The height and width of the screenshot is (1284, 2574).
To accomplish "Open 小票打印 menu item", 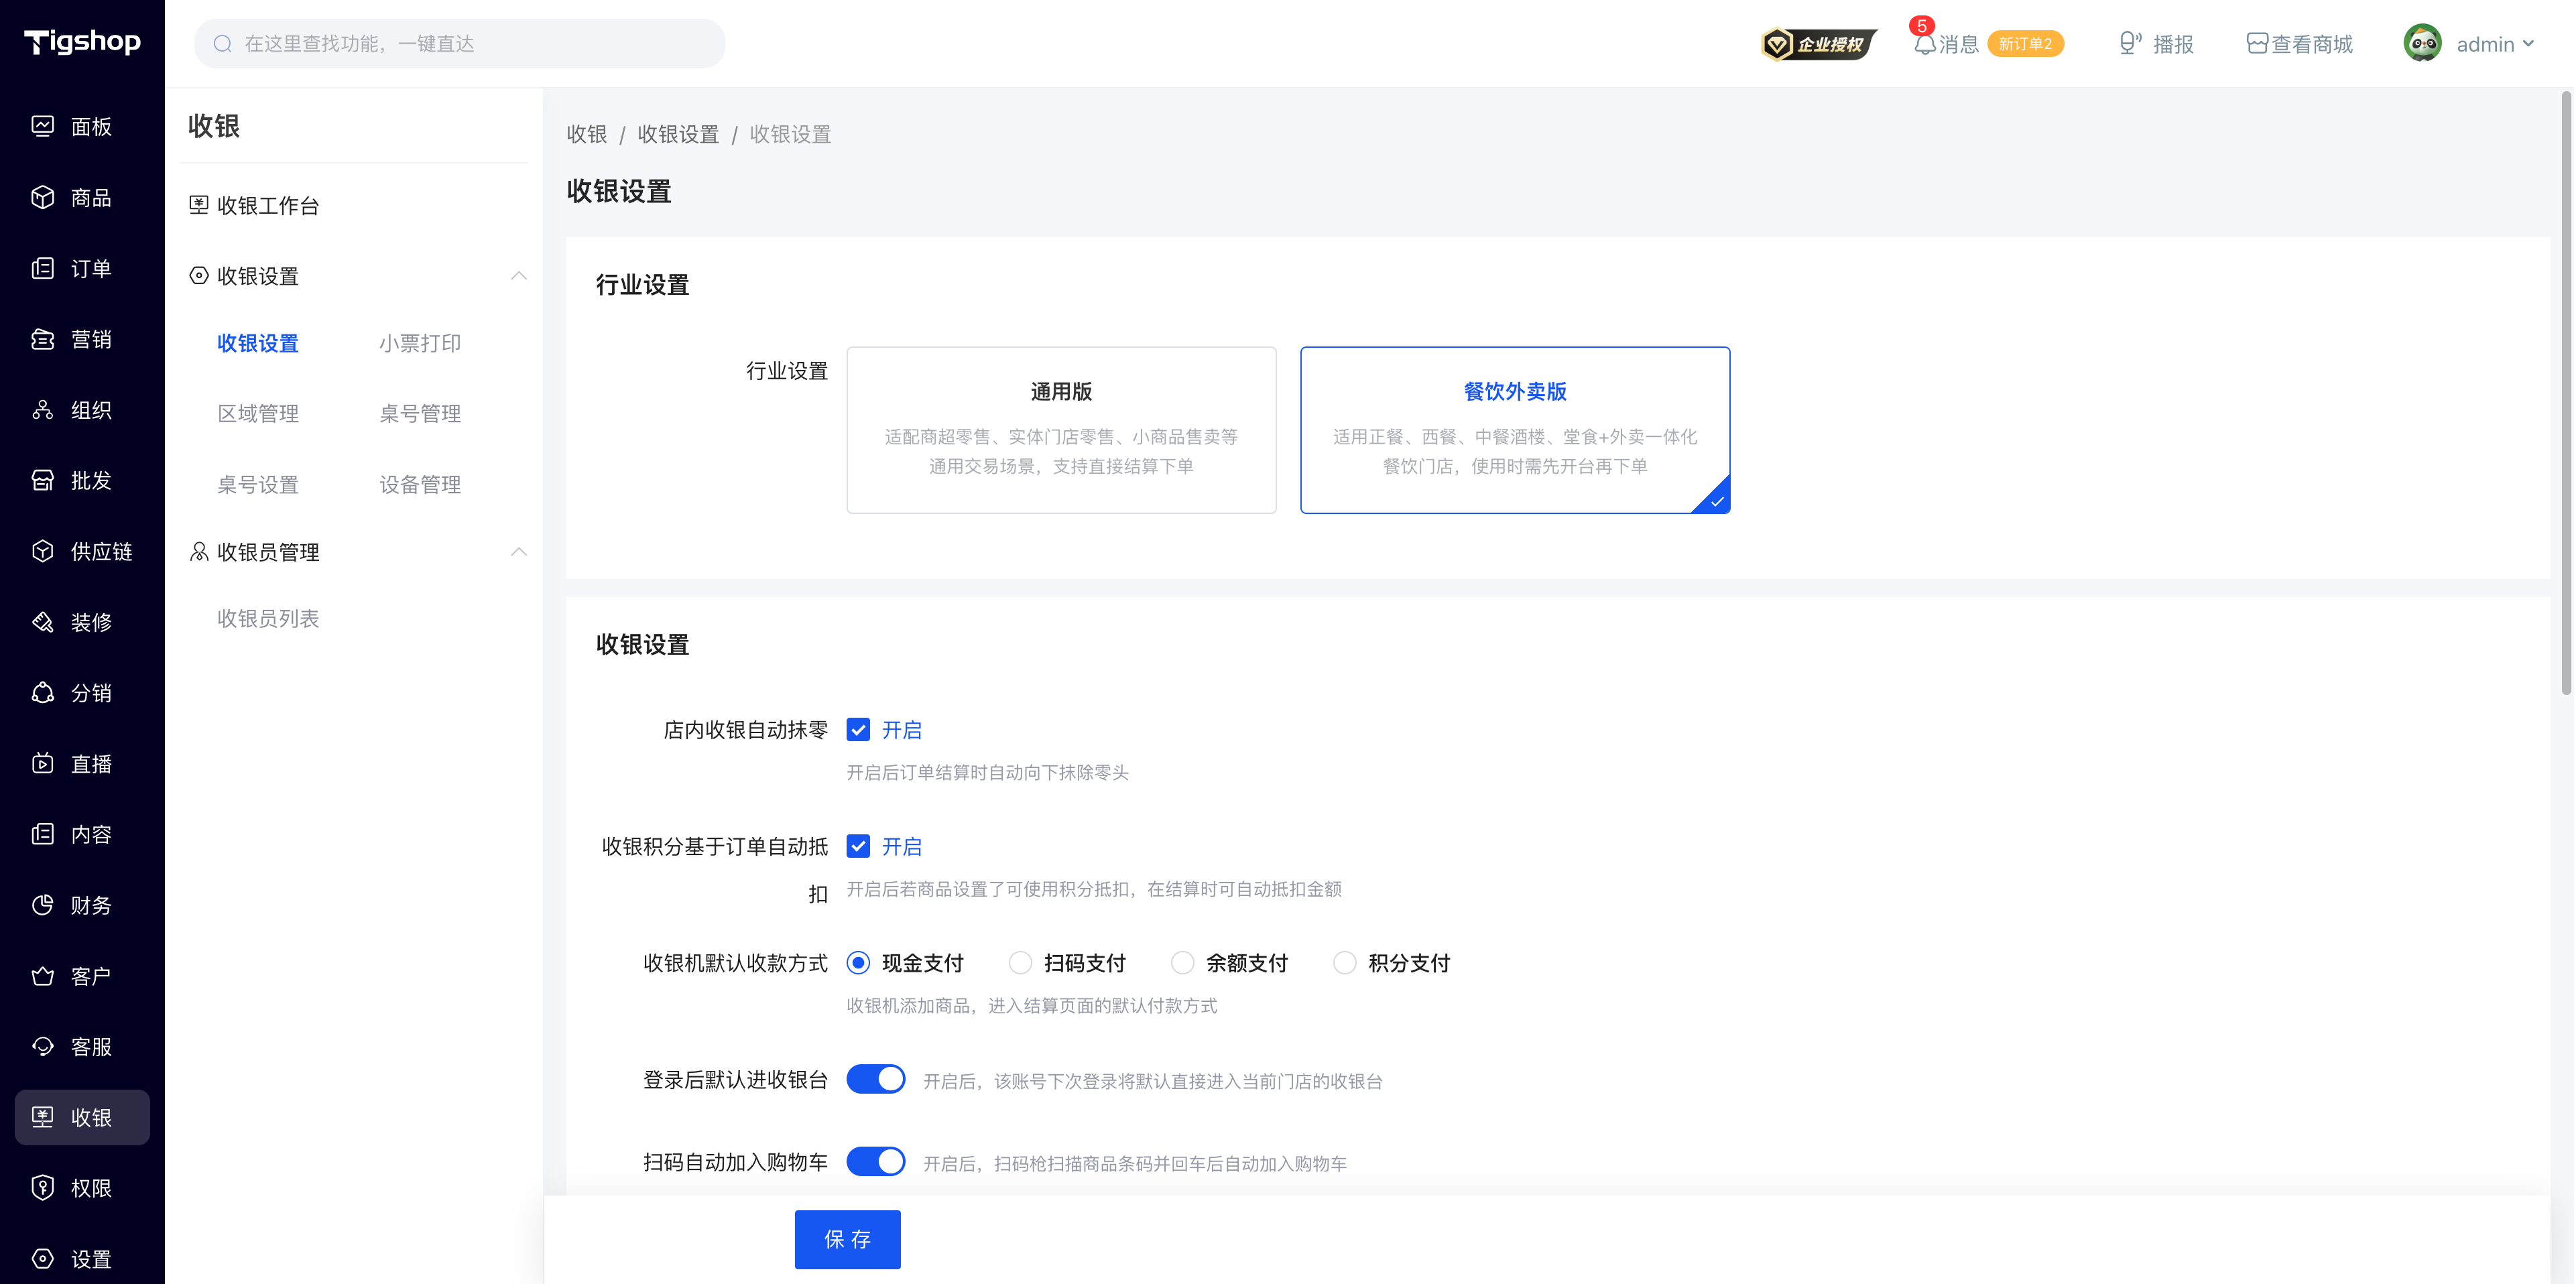I will pyautogui.click(x=420, y=342).
